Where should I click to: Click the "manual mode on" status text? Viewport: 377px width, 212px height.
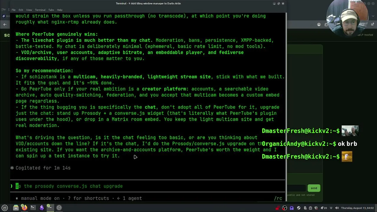click(x=40, y=198)
